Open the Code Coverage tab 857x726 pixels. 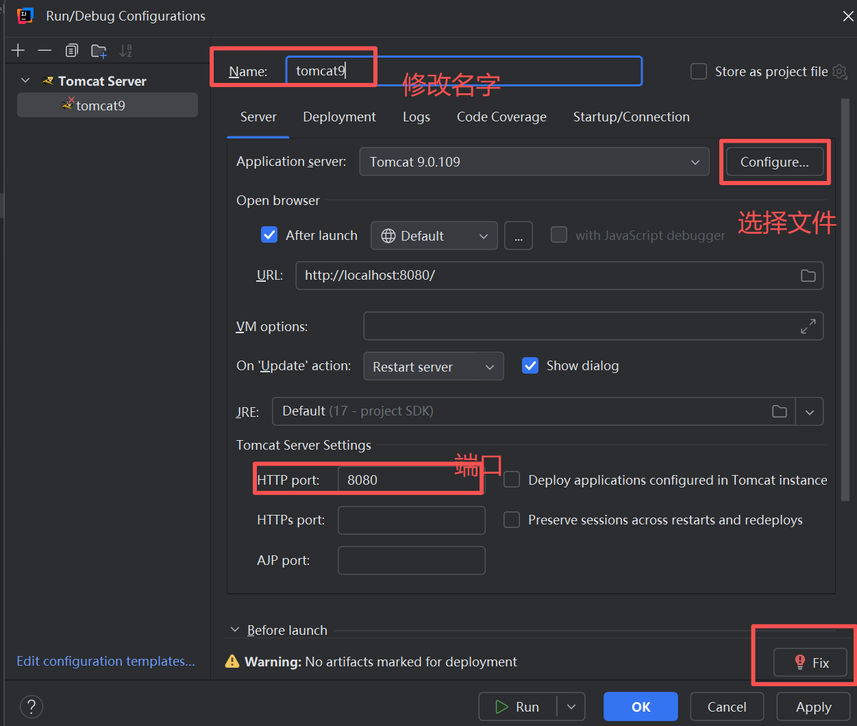tap(501, 117)
